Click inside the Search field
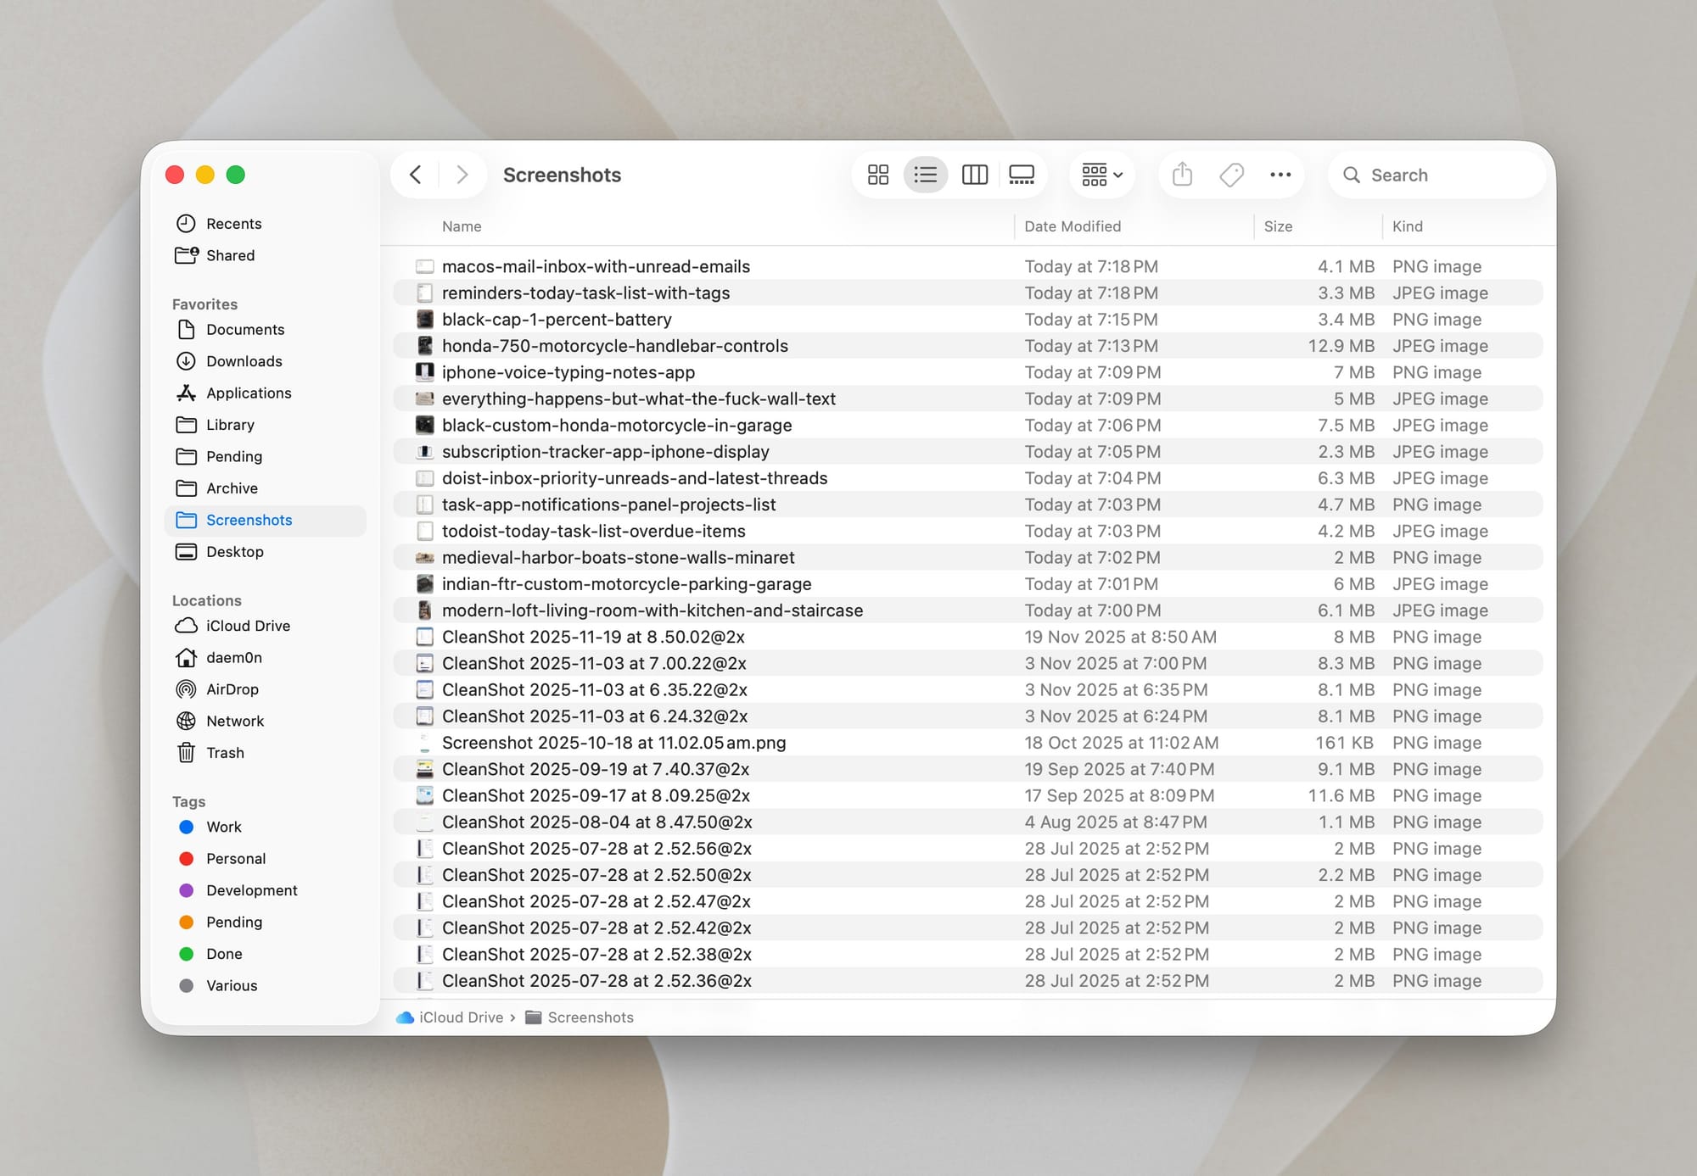Screen dimensions: 1697x1176 point(1437,175)
